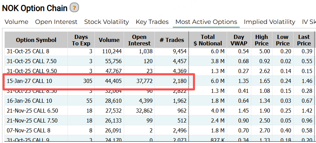Select the Stock Volatility tab
Viewport: 316px width, 143px height.
[x=106, y=22]
